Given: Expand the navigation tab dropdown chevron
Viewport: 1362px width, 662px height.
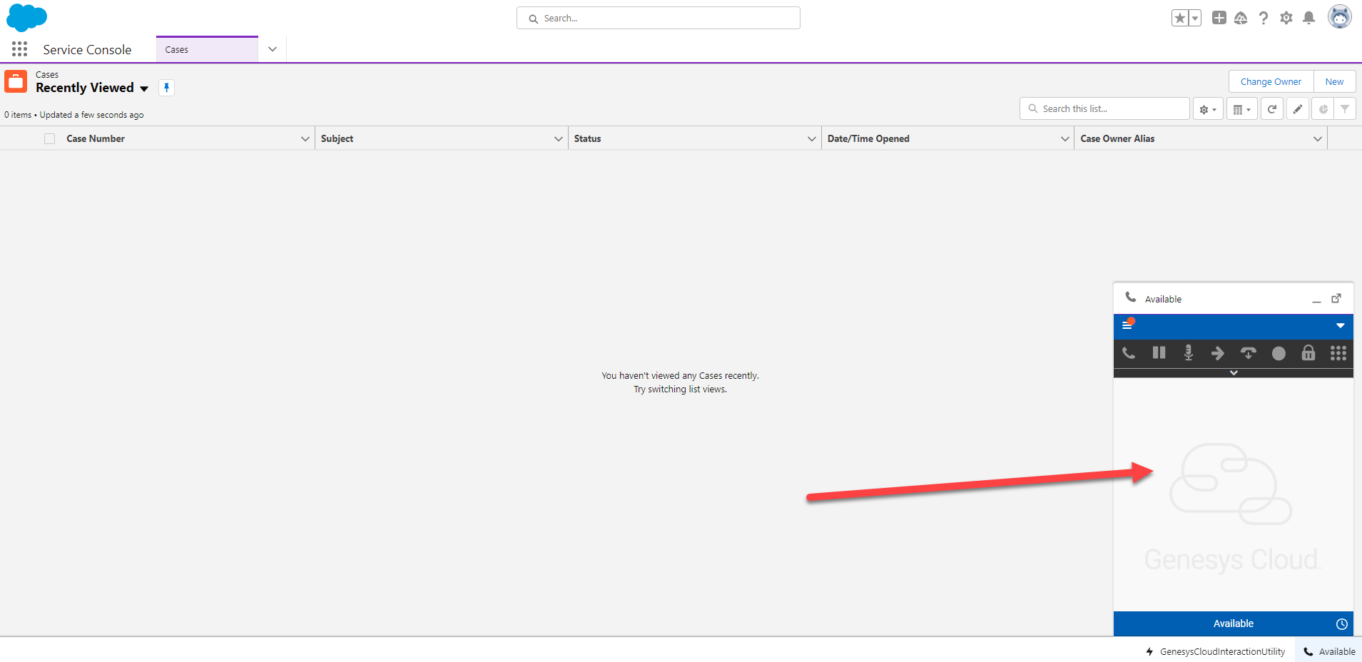Looking at the screenshot, I should pyautogui.click(x=273, y=49).
